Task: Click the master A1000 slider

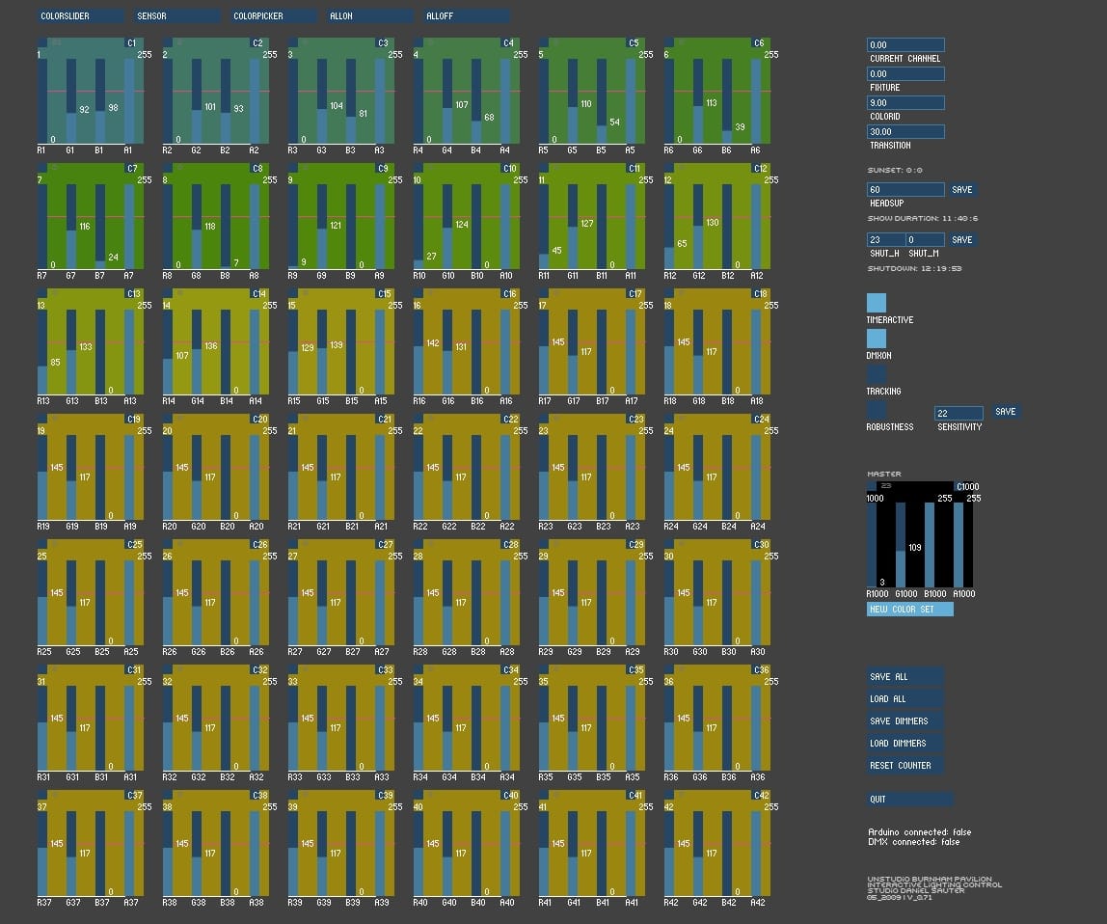Action: [x=958, y=545]
